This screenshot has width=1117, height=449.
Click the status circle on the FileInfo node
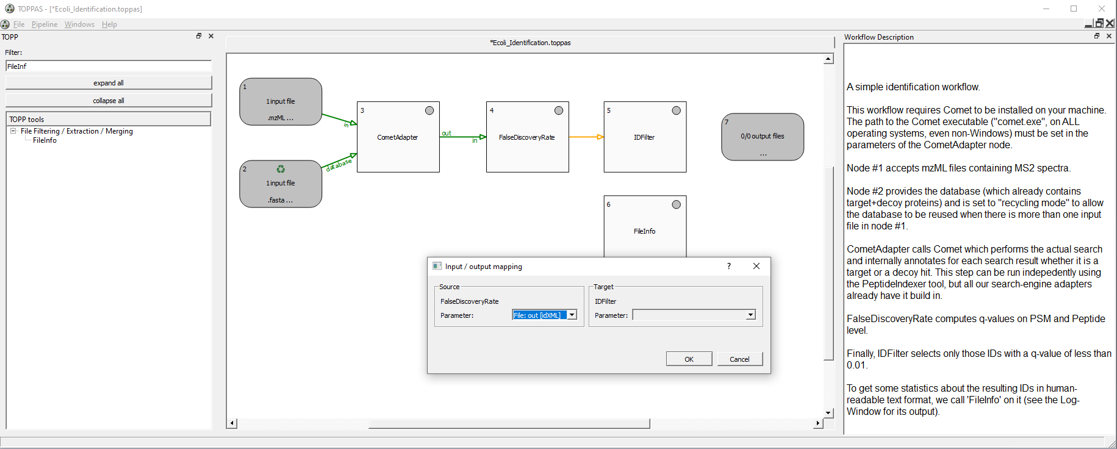[676, 204]
